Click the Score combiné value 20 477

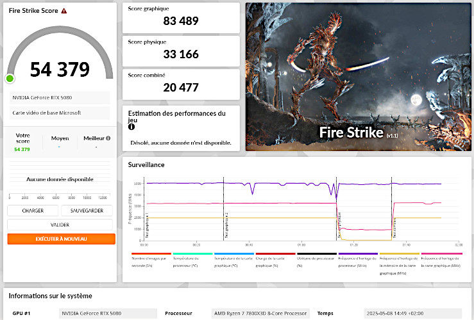coord(181,88)
